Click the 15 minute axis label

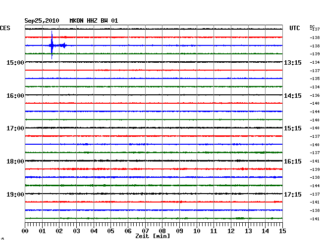[282, 231]
